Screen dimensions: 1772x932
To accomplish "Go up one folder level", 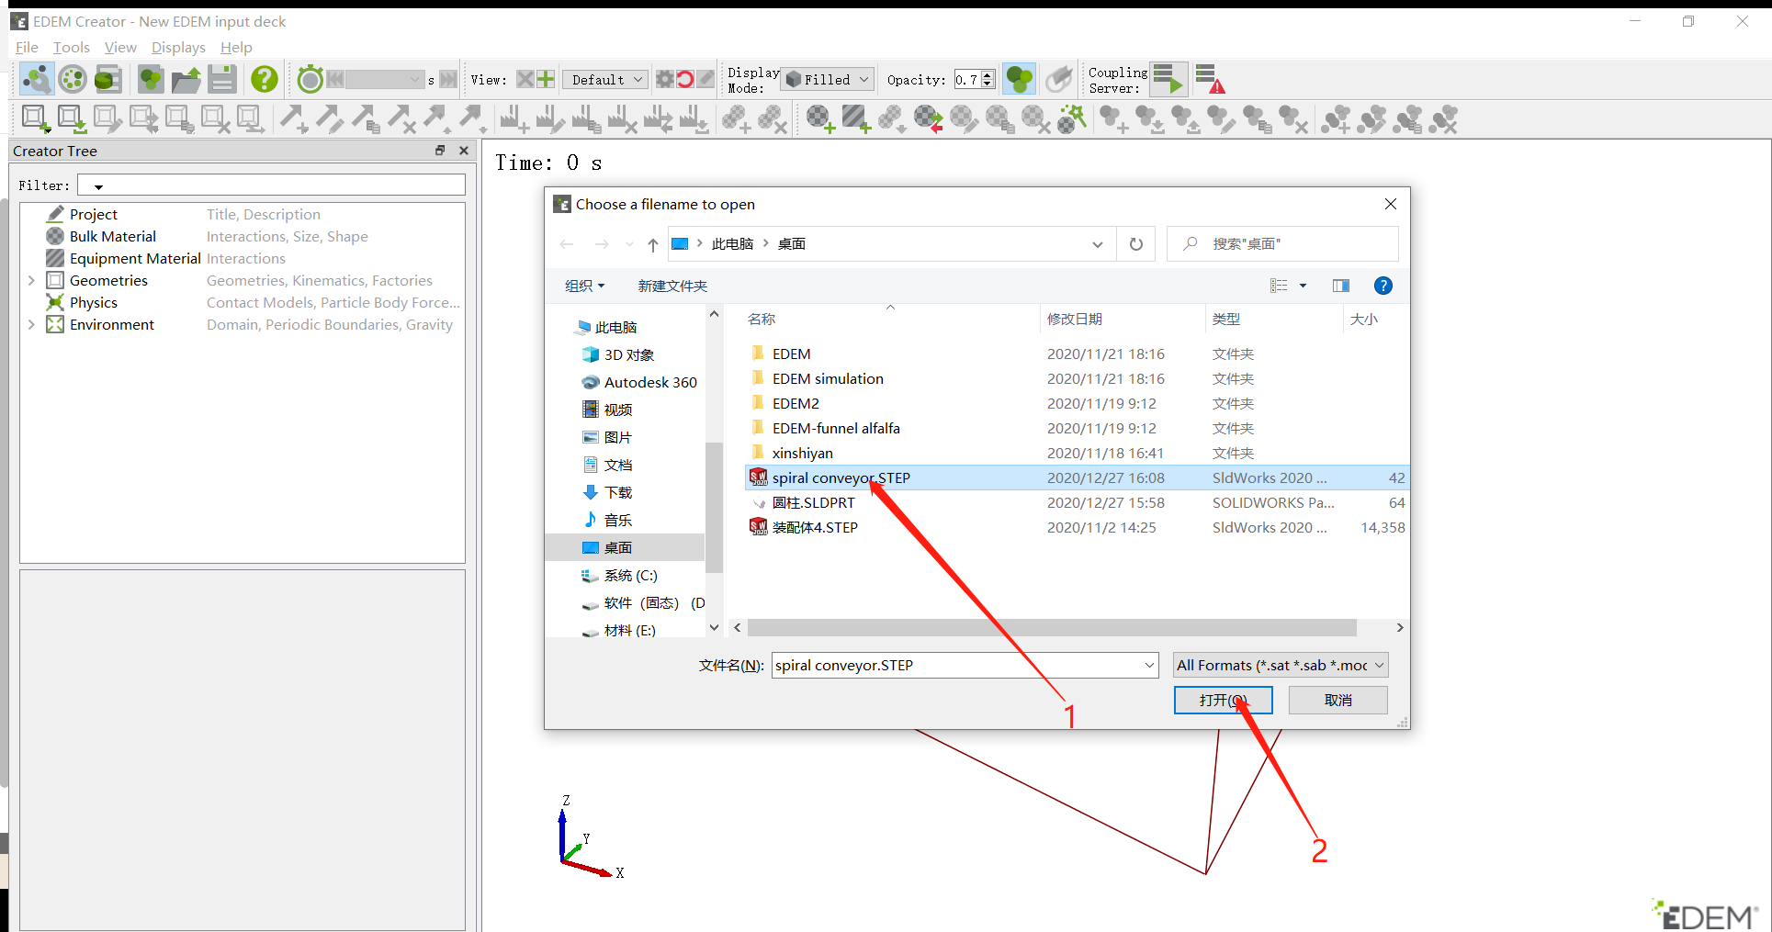I will click(652, 244).
